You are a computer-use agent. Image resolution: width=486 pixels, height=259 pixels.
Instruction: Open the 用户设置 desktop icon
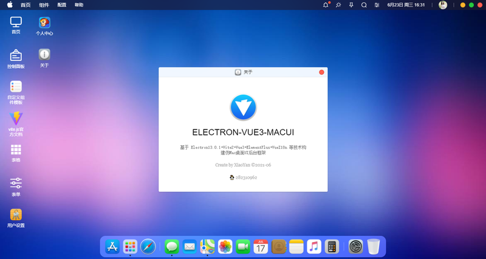pyautogui.click(x=16, y=218)
